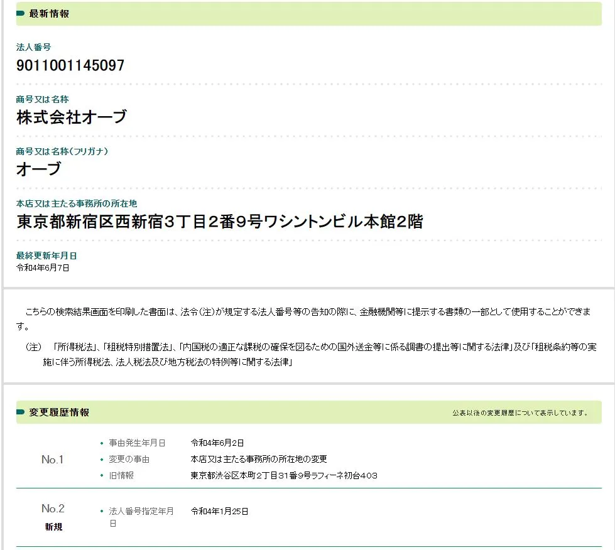Click corporate number 9011001145097
Image resolution: width=615 pixels, height=550 pixels.
click(70, 65)
